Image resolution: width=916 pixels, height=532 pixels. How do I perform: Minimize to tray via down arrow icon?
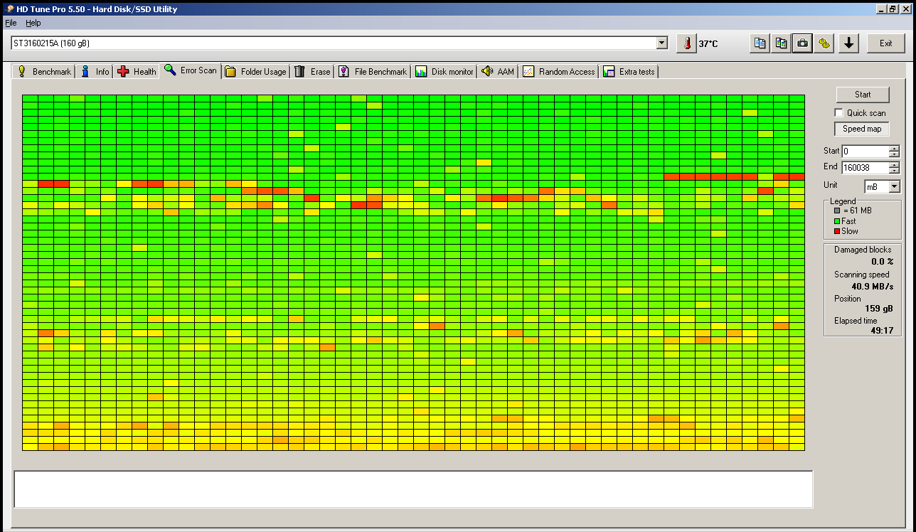tap(848, 43)
